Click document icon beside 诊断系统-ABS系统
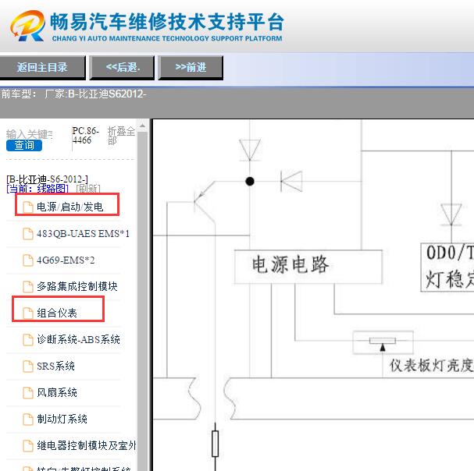 click(28, 340)
